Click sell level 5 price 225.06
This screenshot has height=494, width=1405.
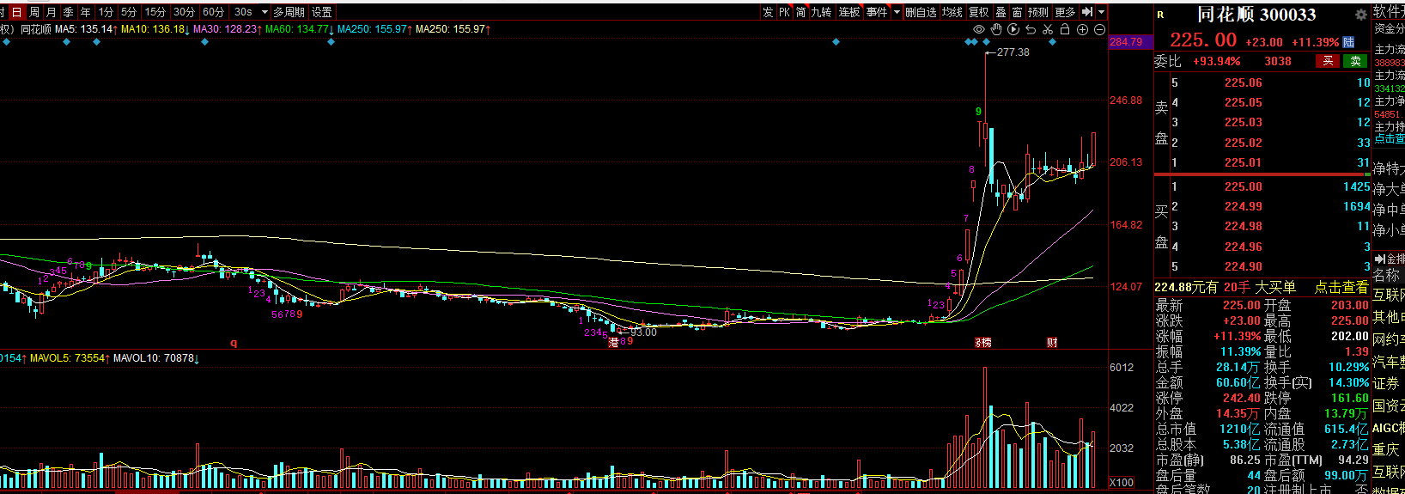[1244, 82]
